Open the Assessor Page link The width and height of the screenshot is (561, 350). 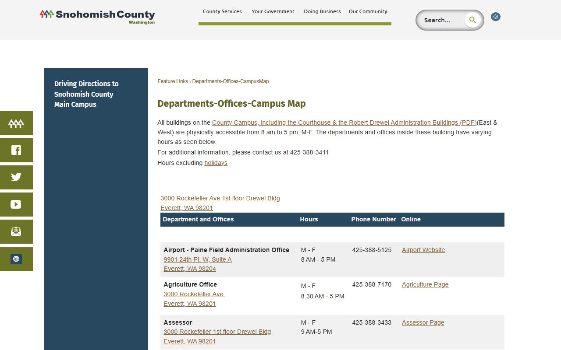point(423,322)
